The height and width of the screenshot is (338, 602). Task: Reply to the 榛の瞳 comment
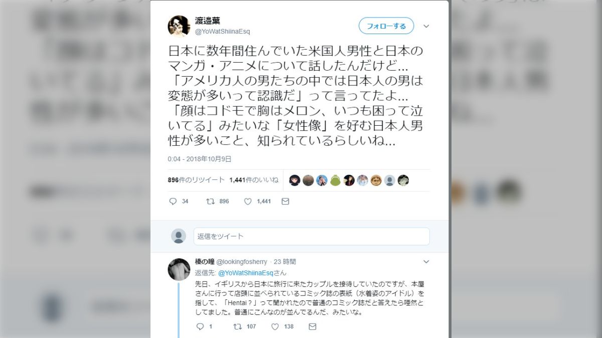click(x=200, y=326)
